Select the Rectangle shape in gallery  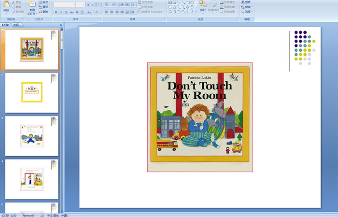(188, 2)
